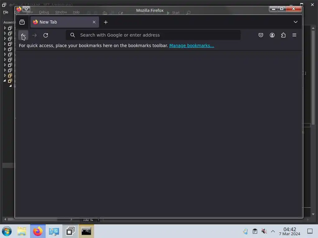
Task: Click the blue tray icon left of clipboard
Action: click(x=245, y=231)
